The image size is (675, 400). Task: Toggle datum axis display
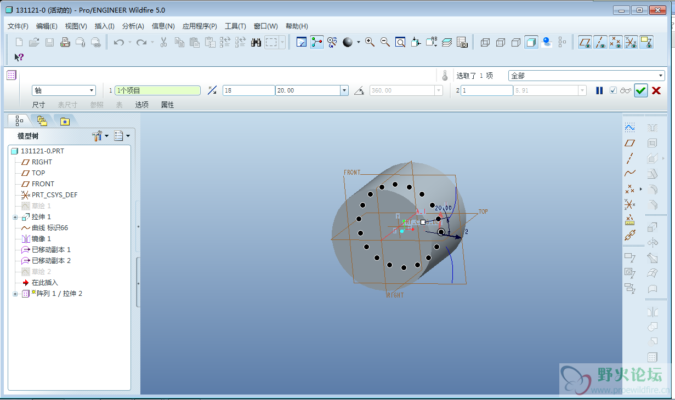click(600, 42)
